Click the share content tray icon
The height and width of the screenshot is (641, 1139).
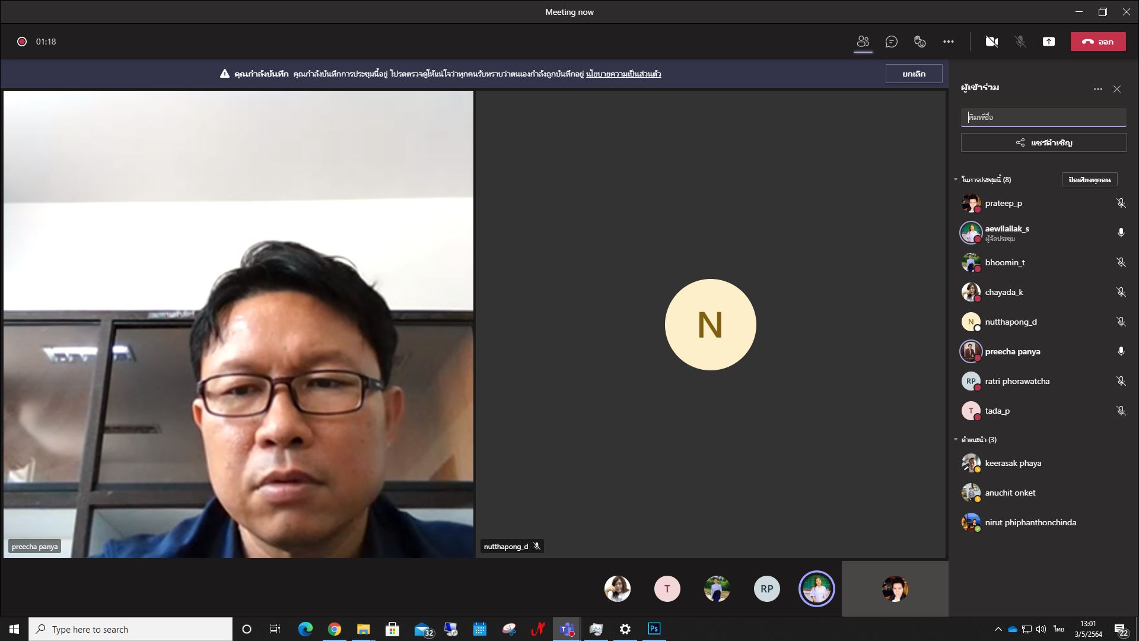(x=1048, y=42)
